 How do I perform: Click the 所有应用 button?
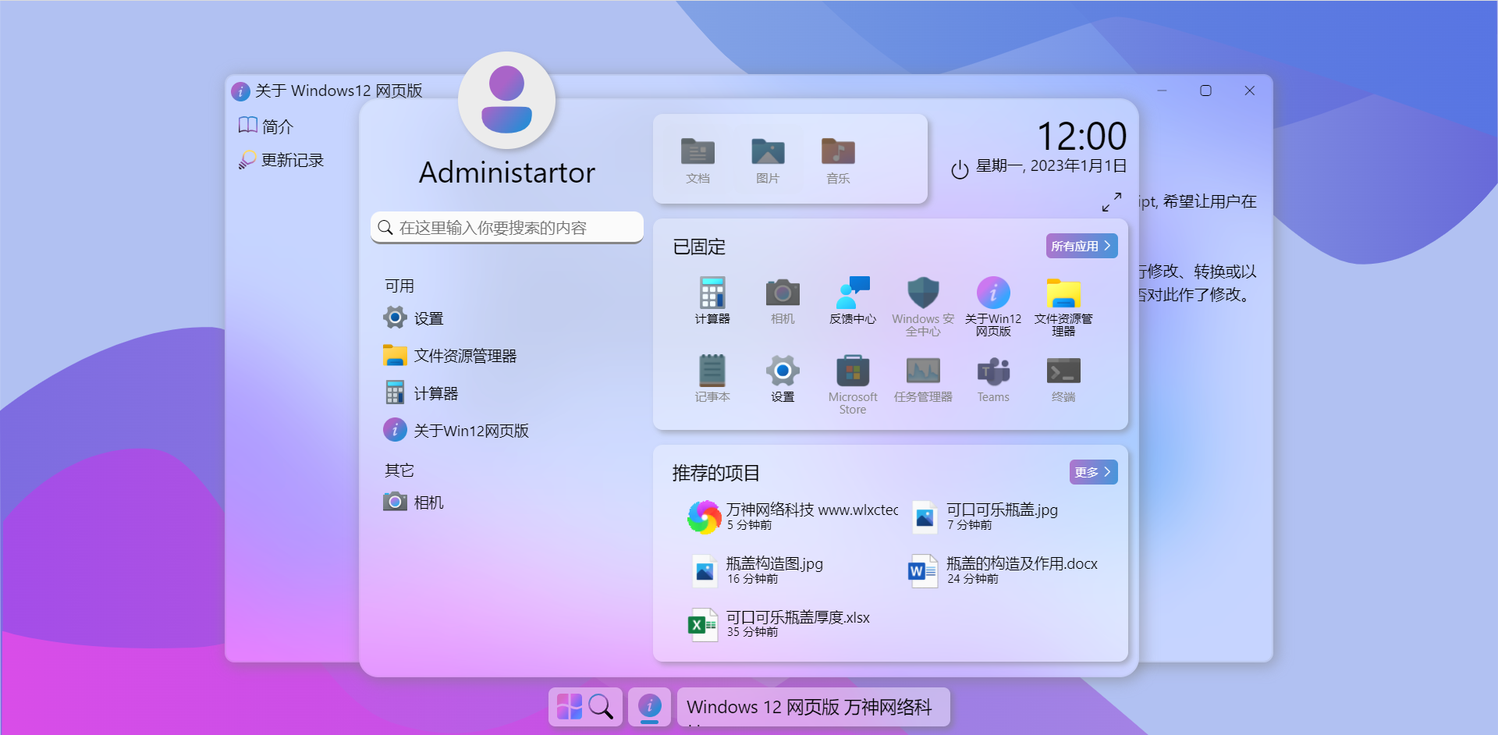[x=1081, y=246]
